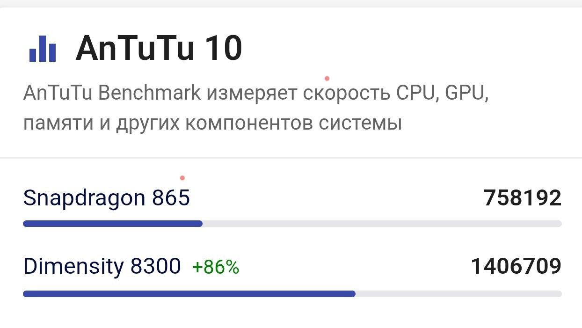Click the second description line памяти и других

(x=212, y=124)
